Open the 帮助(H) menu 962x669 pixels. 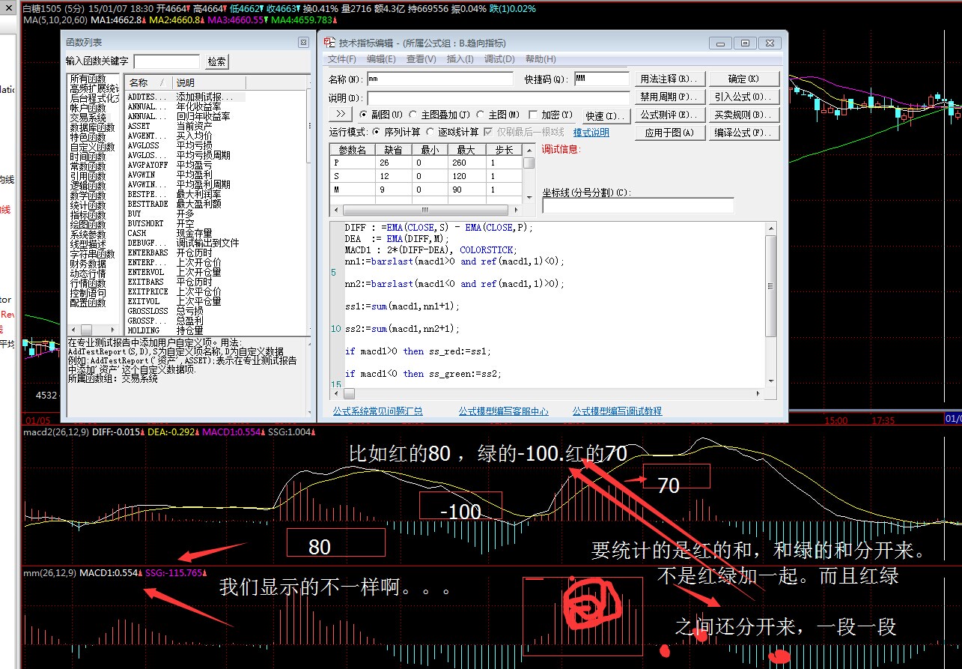pos(541,59)
